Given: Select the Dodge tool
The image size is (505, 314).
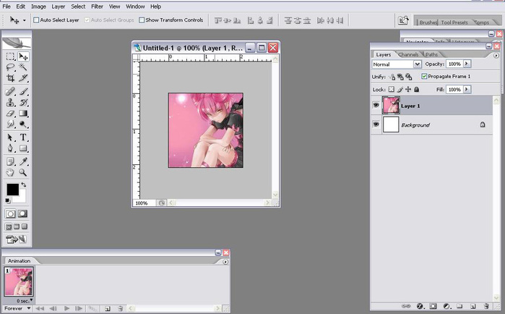Looking at the screenshot, I should coord(23,124).
